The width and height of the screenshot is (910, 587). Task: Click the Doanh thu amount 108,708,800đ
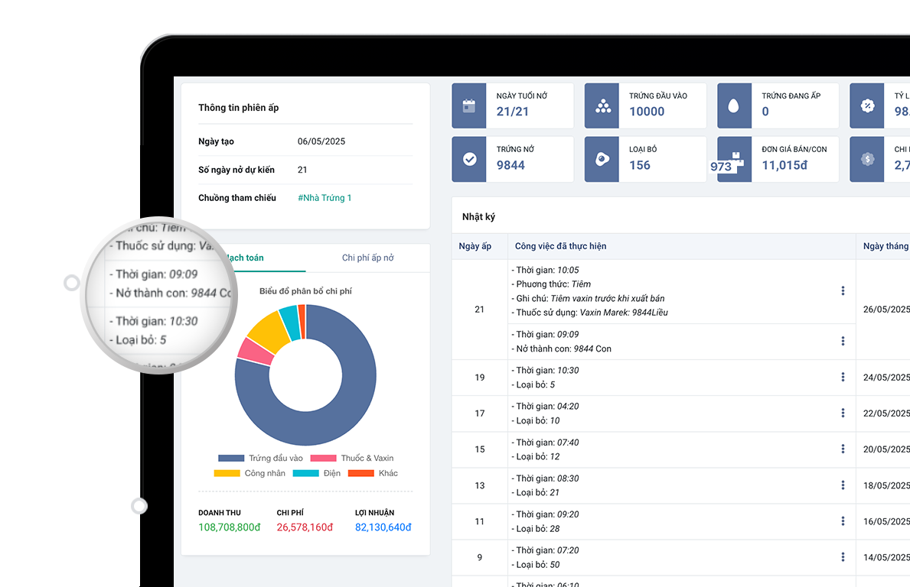click(230, 527)
